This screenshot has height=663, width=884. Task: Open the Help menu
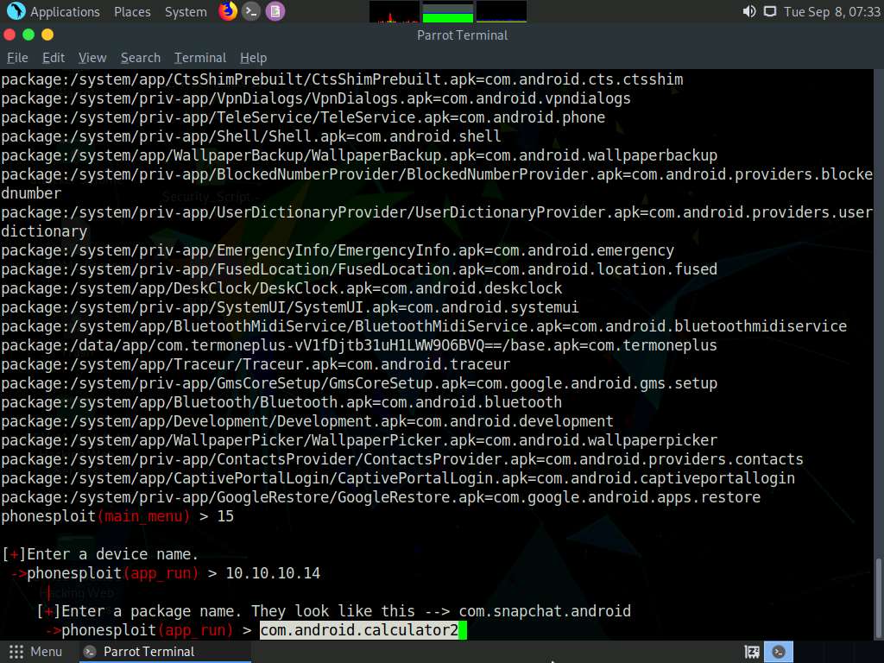tap(253, 58)
